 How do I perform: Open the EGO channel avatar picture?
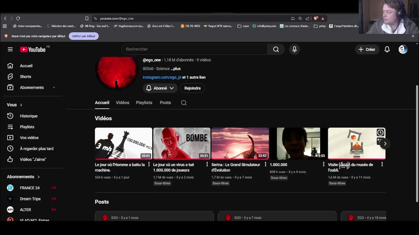click(116, 73)
